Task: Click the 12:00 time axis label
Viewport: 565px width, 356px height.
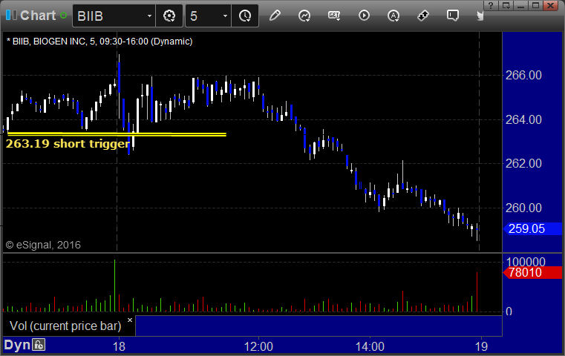Action: pyautogui.click(x=258, y=346)
